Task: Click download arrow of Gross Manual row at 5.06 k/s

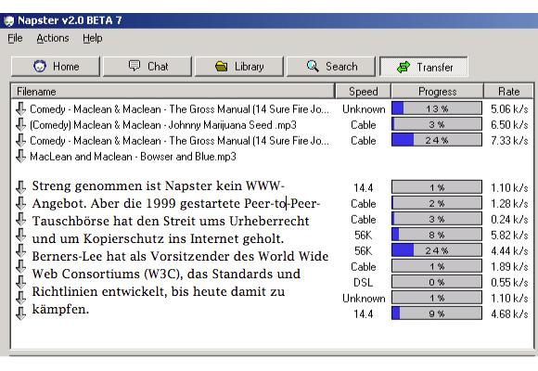Action: [x=20, y=109]
